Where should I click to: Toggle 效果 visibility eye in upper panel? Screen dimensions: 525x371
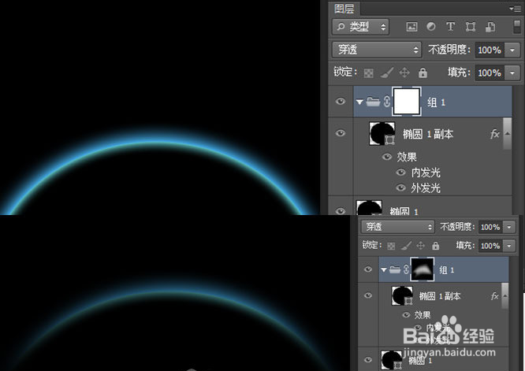coord(387,157)
